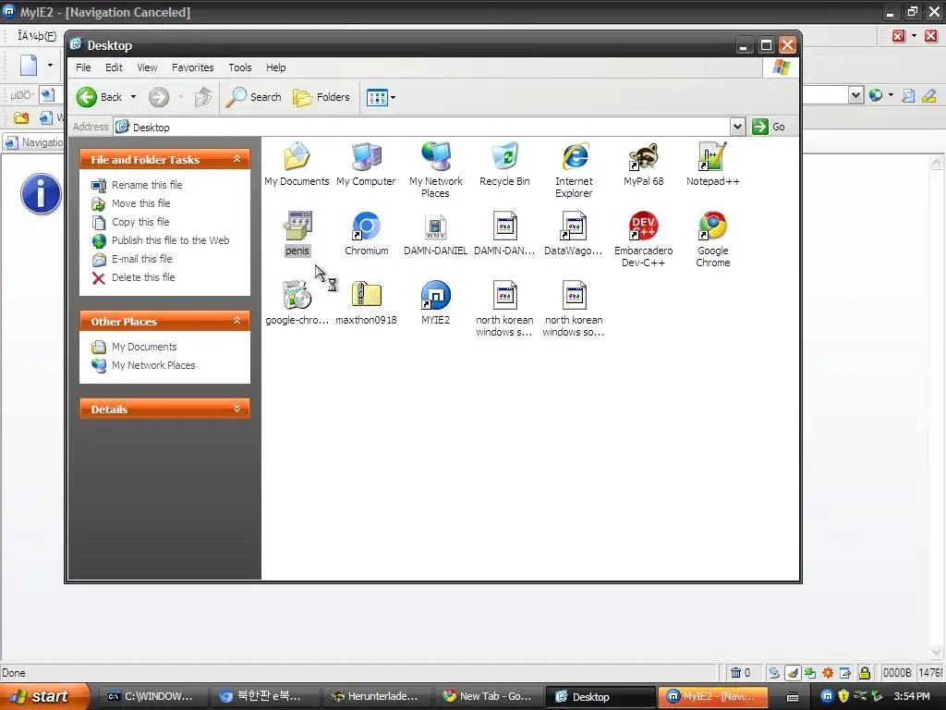Click Copy this file link
Image resolution: width=946 pixels, height=710 pixels.
140,222
